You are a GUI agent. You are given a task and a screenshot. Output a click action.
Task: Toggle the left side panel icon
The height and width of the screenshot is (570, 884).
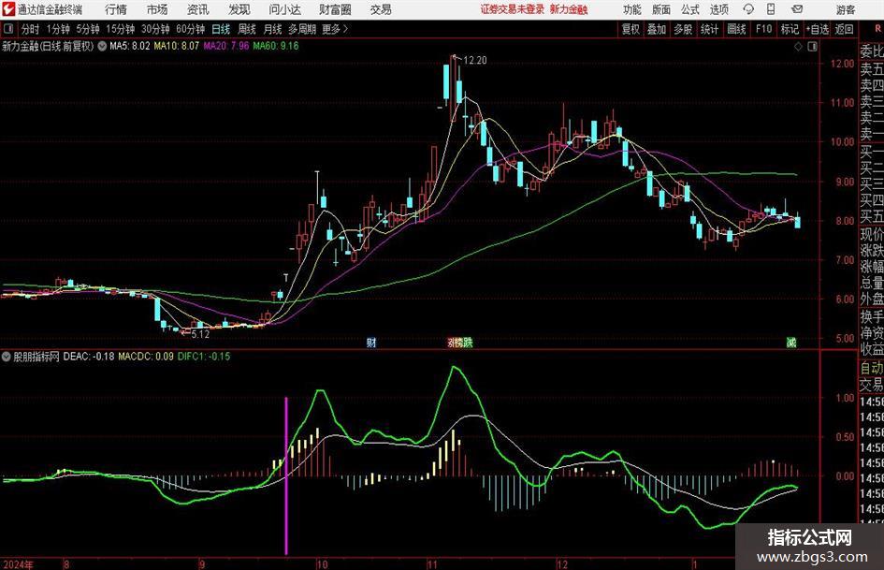click(8, 29)
